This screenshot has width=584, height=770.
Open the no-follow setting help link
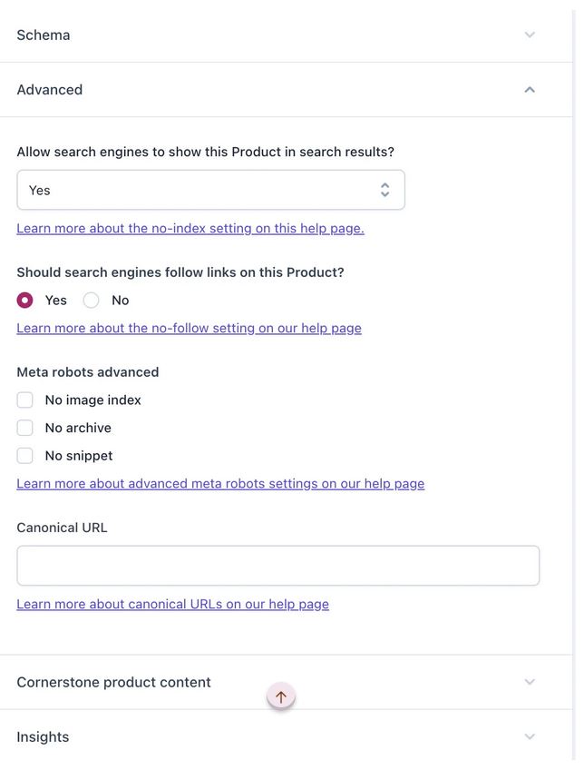pyautogui.click(x=189, y=328)
